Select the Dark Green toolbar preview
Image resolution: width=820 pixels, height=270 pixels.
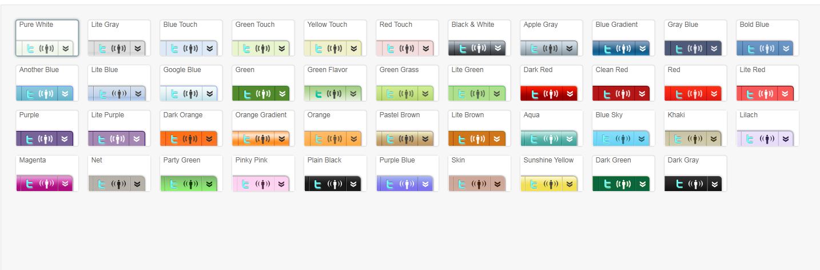pos(621,184)
